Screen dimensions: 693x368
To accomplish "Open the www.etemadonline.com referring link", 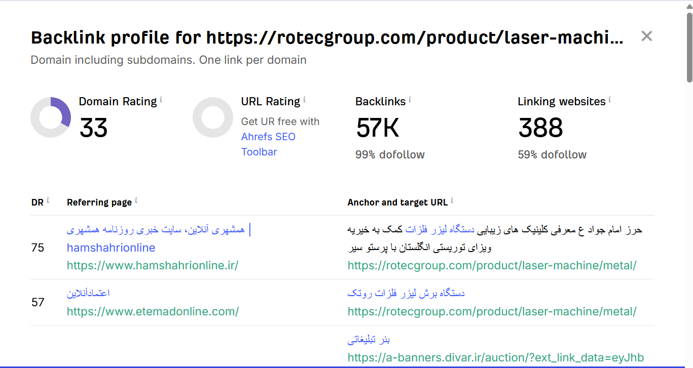I will coord(152,311).
